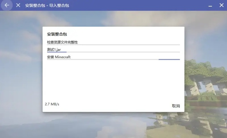Click progress bar under 检查资源文件完整性

113,45
